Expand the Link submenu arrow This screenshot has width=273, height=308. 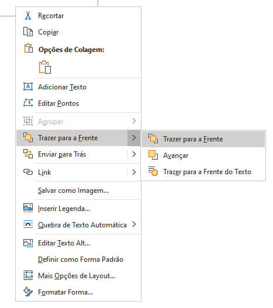(x=134, y=172)
